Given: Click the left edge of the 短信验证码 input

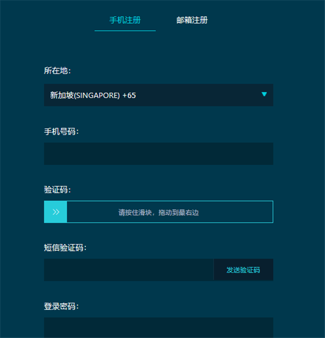Looking at the screenshot, I should 49,270.
